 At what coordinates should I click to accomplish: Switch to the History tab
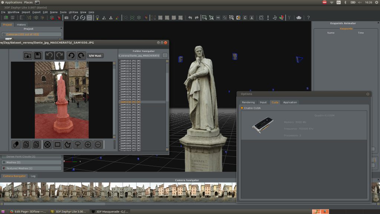pyautogui.click(x=21, y=25)
